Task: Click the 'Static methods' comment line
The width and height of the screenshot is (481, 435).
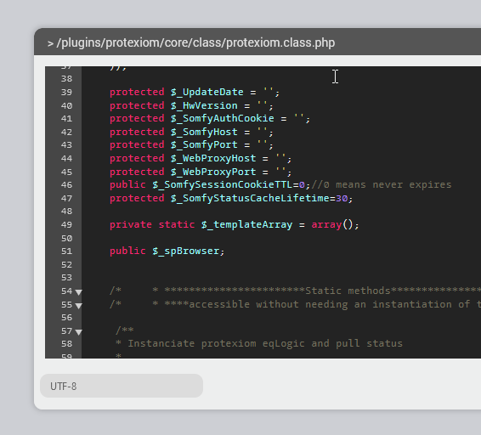Action: [x=295, y=291]
